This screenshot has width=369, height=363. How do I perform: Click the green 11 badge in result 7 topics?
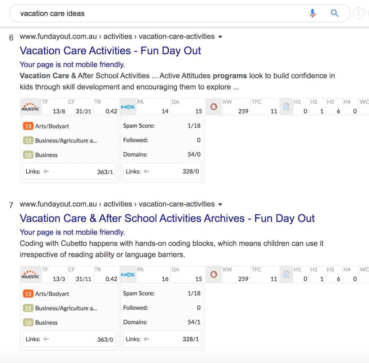coord(28,308)
